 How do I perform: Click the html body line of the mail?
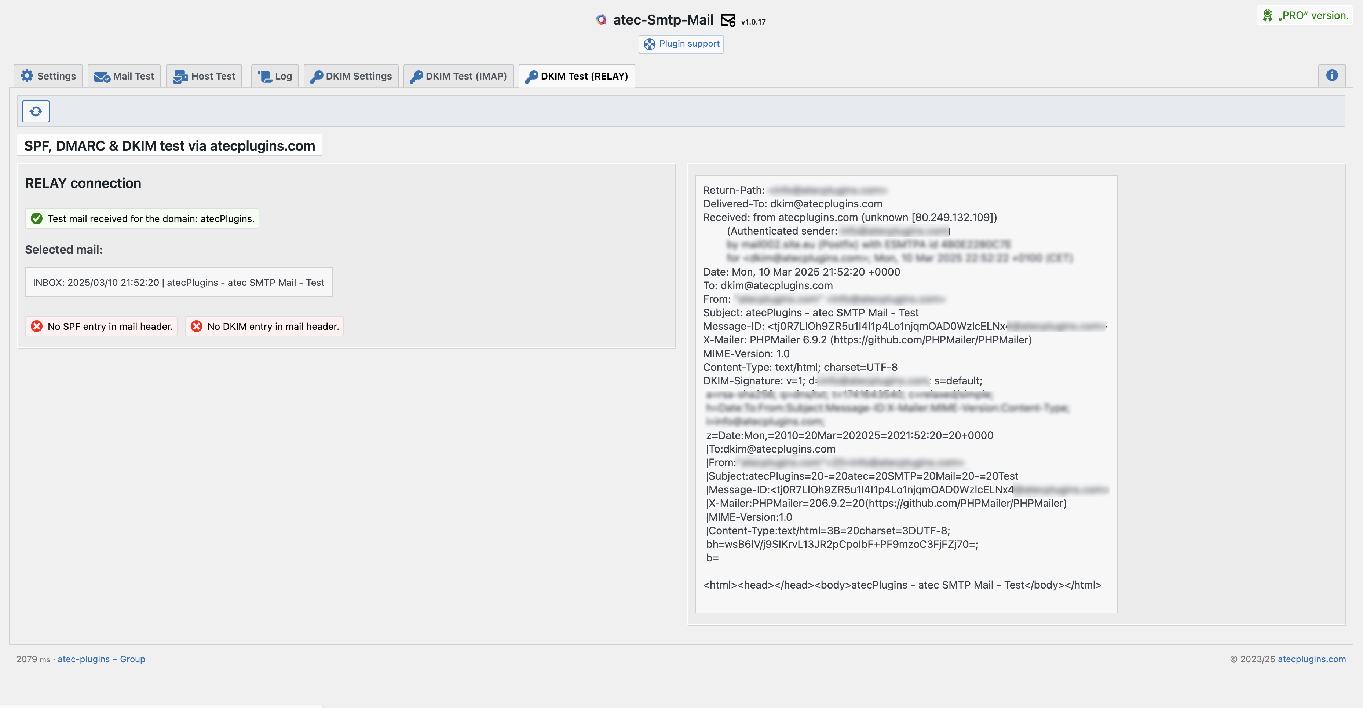pos(902,585)
